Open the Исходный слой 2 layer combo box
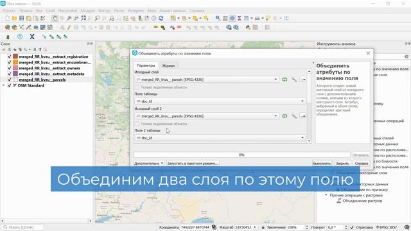The width and height of the screenshot is (411, 231). point(207,116)
